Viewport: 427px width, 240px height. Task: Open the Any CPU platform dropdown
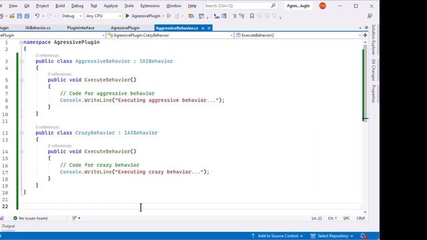[103, 16]
